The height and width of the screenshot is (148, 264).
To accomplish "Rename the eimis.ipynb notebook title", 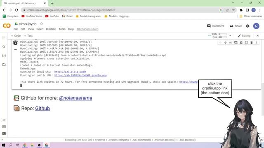I will (x=28, y=24).
